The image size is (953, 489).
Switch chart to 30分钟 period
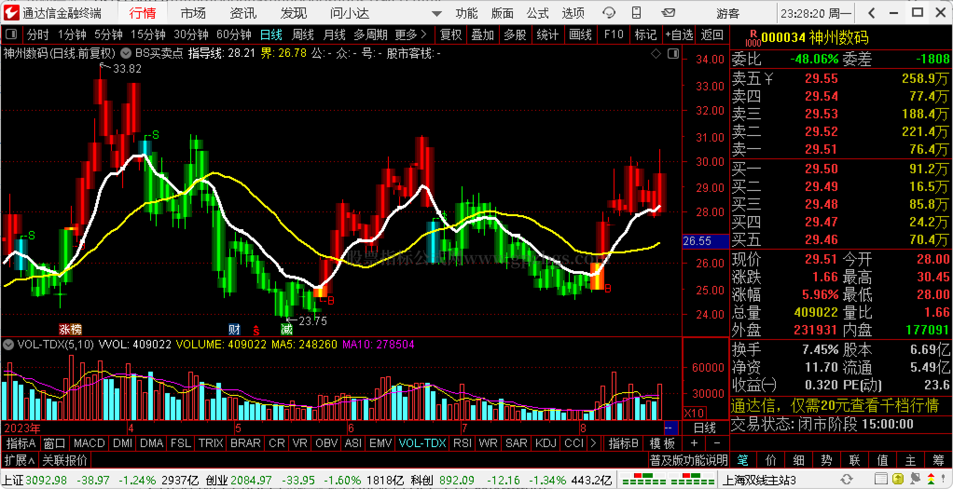(191, 35)
